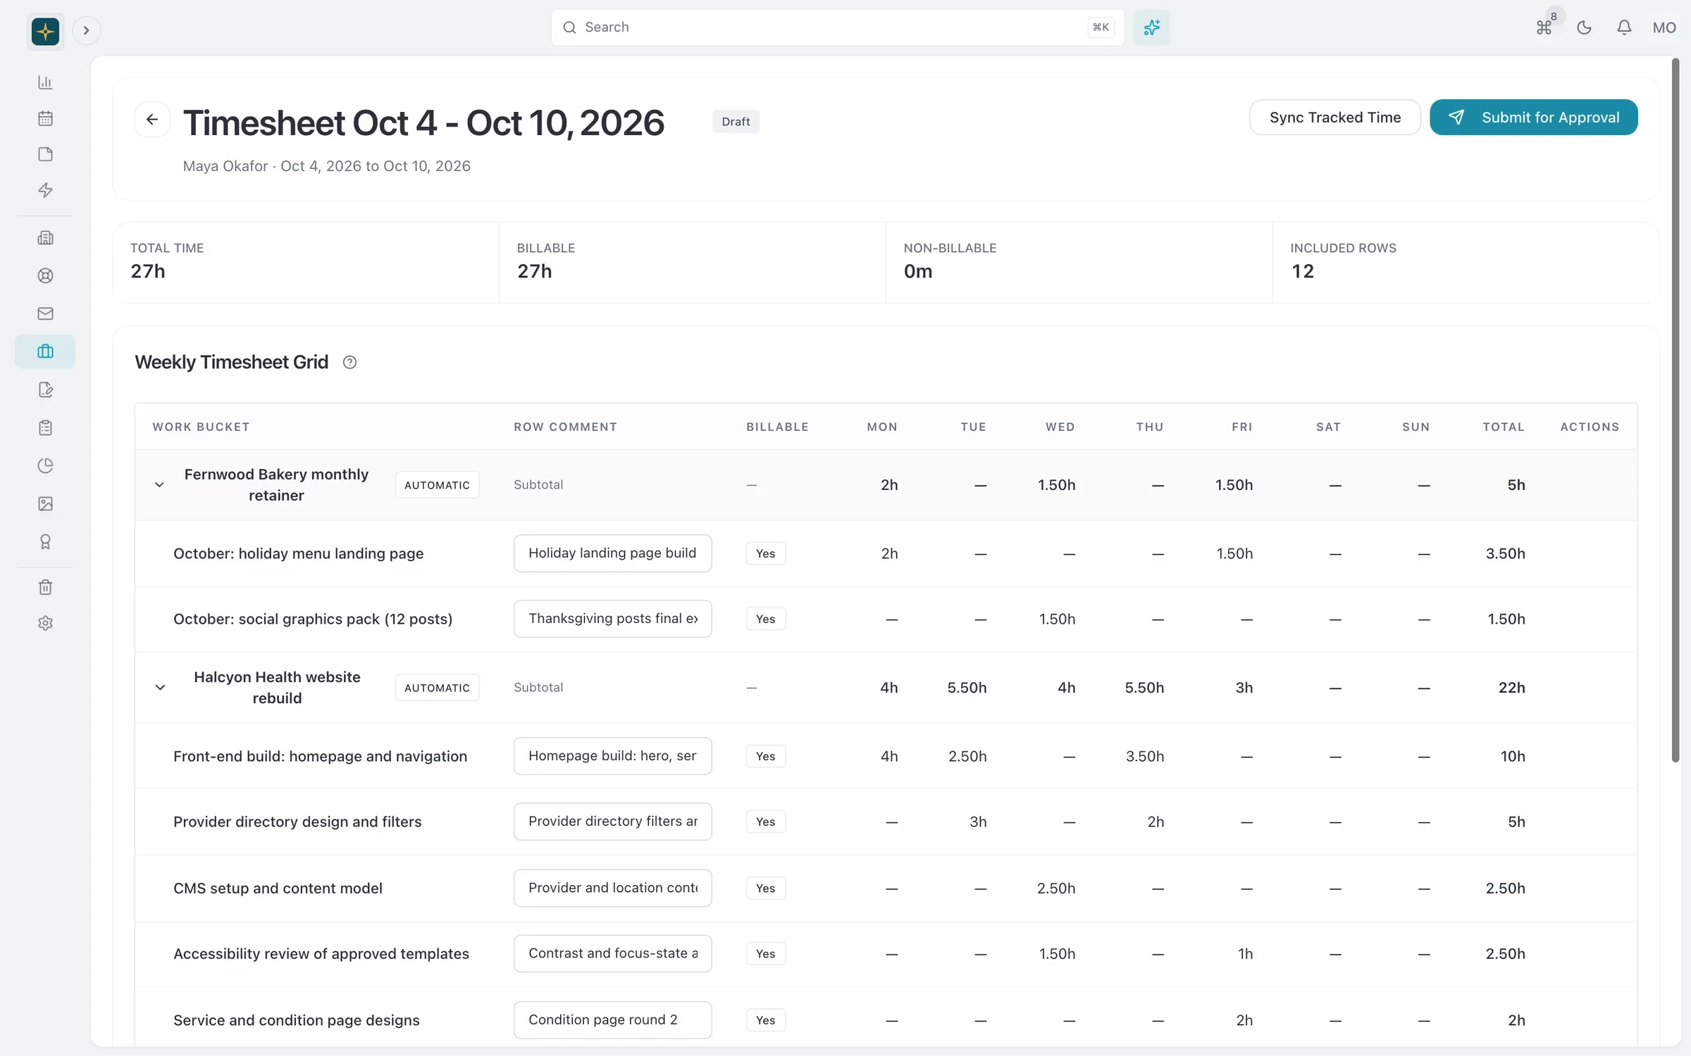Click the star app logo
The height and width of the screenshot is (1056, 1691).
coord(45,30)
